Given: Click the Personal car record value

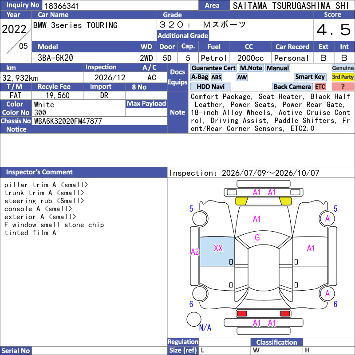Looking at the screenshot, I should 292,58.
